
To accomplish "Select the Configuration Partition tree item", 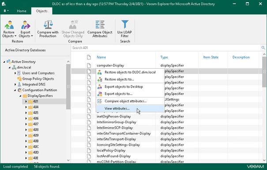I will coord(40,90).
